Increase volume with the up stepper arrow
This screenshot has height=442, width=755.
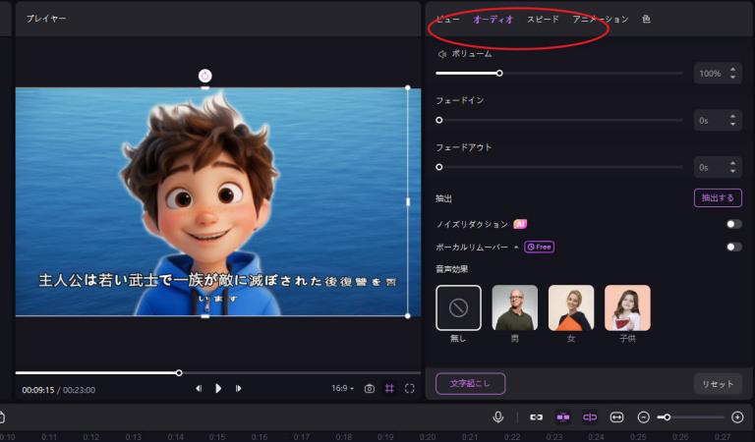click(732, 70)
